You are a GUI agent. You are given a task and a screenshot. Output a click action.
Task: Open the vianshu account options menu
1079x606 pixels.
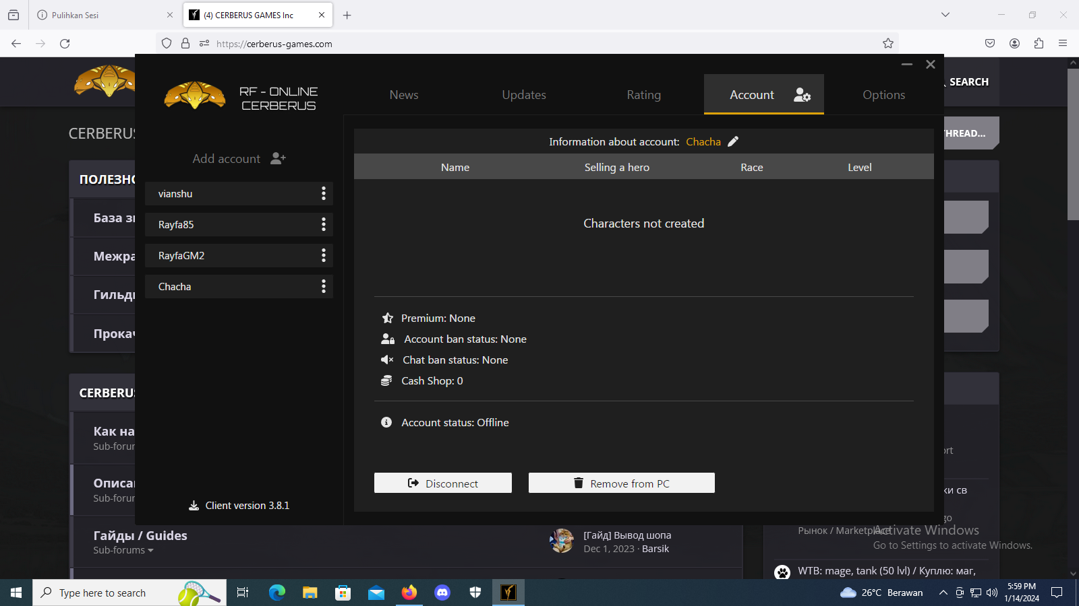coord(324,194)
